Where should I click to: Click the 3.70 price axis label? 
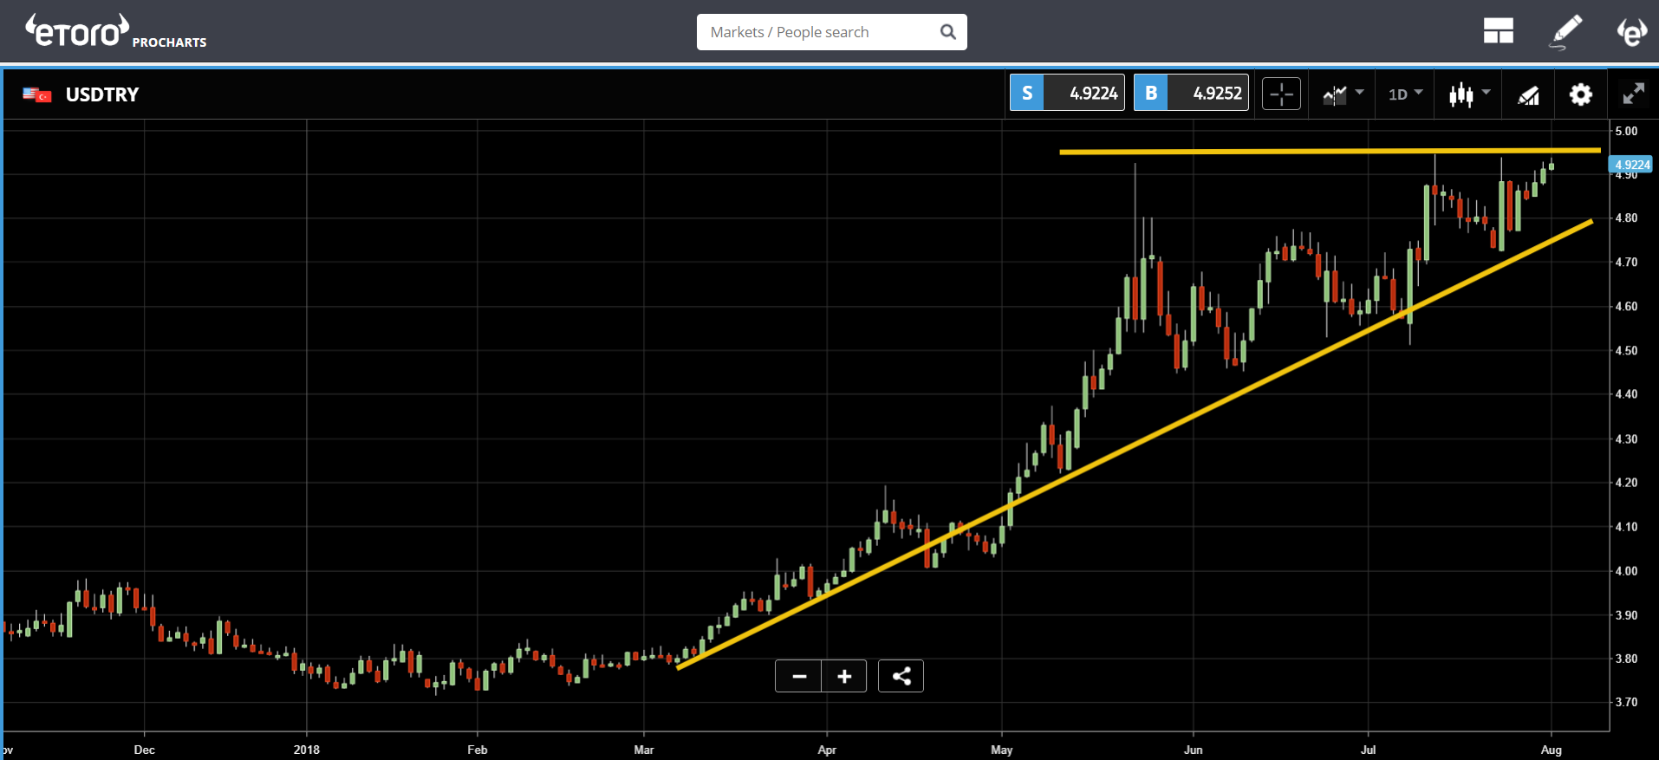pyautogui.click(x=1626, y=702)
